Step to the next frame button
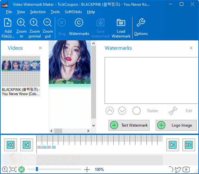 pos(173,145)
